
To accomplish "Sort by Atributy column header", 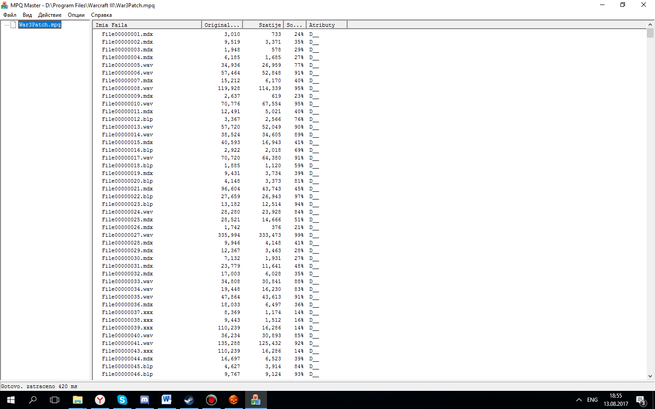I will 327,25.
